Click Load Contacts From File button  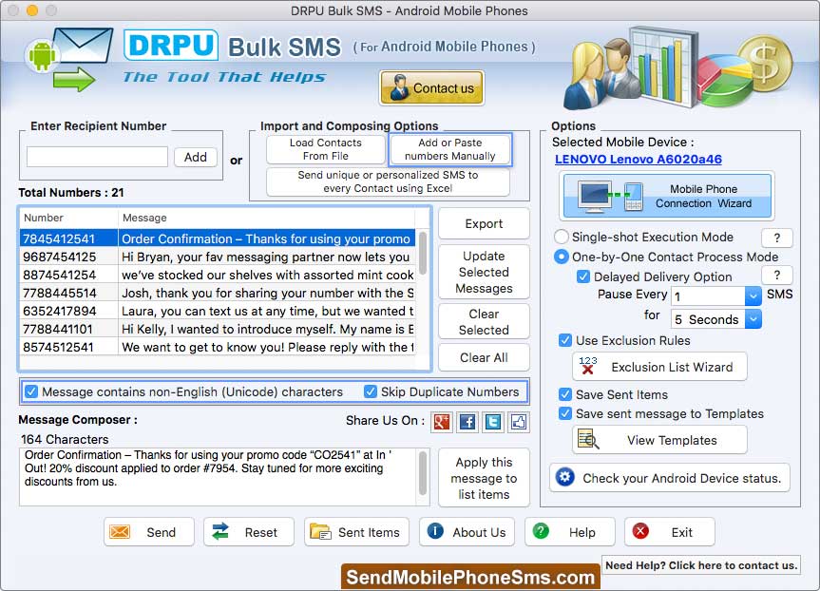pyautogui.click(x=325, y=149)
